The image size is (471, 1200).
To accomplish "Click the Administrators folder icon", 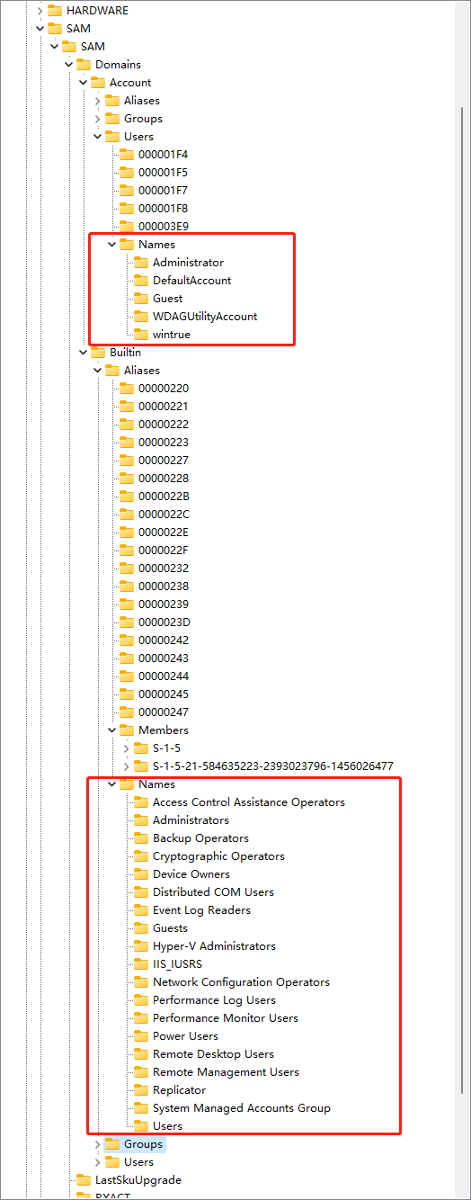I will tap(141, 820).
